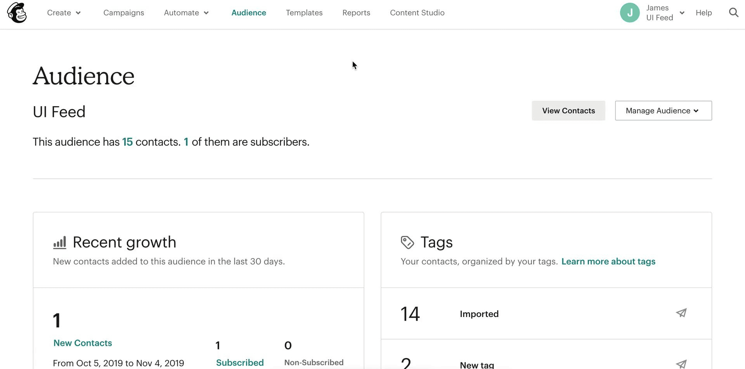The width and height of the screenshot is (745, 369).
Task: Click the New Contacts link
Action: click(x=82, y=343)
